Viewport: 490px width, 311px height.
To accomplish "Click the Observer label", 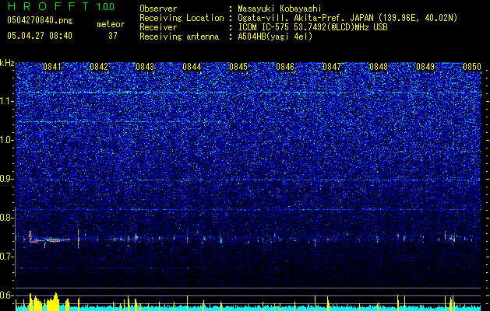I will point(158,9).
